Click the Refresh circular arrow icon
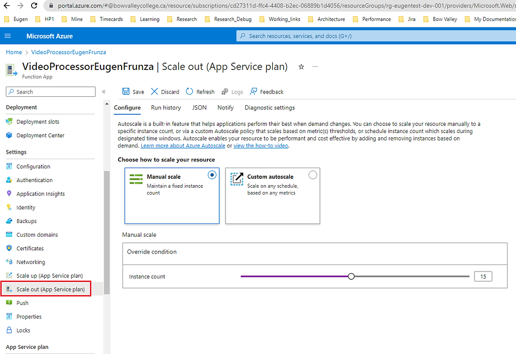This screenshot has width=516, height=354. (189, 92)
